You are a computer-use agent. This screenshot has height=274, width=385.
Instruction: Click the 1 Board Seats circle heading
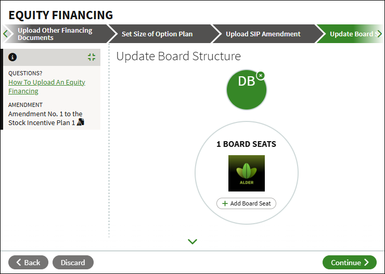coord(246,144)
